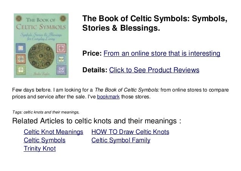Open the Trinity Knot related article
This screenshot has width=241, height=171.
[39, 149]
